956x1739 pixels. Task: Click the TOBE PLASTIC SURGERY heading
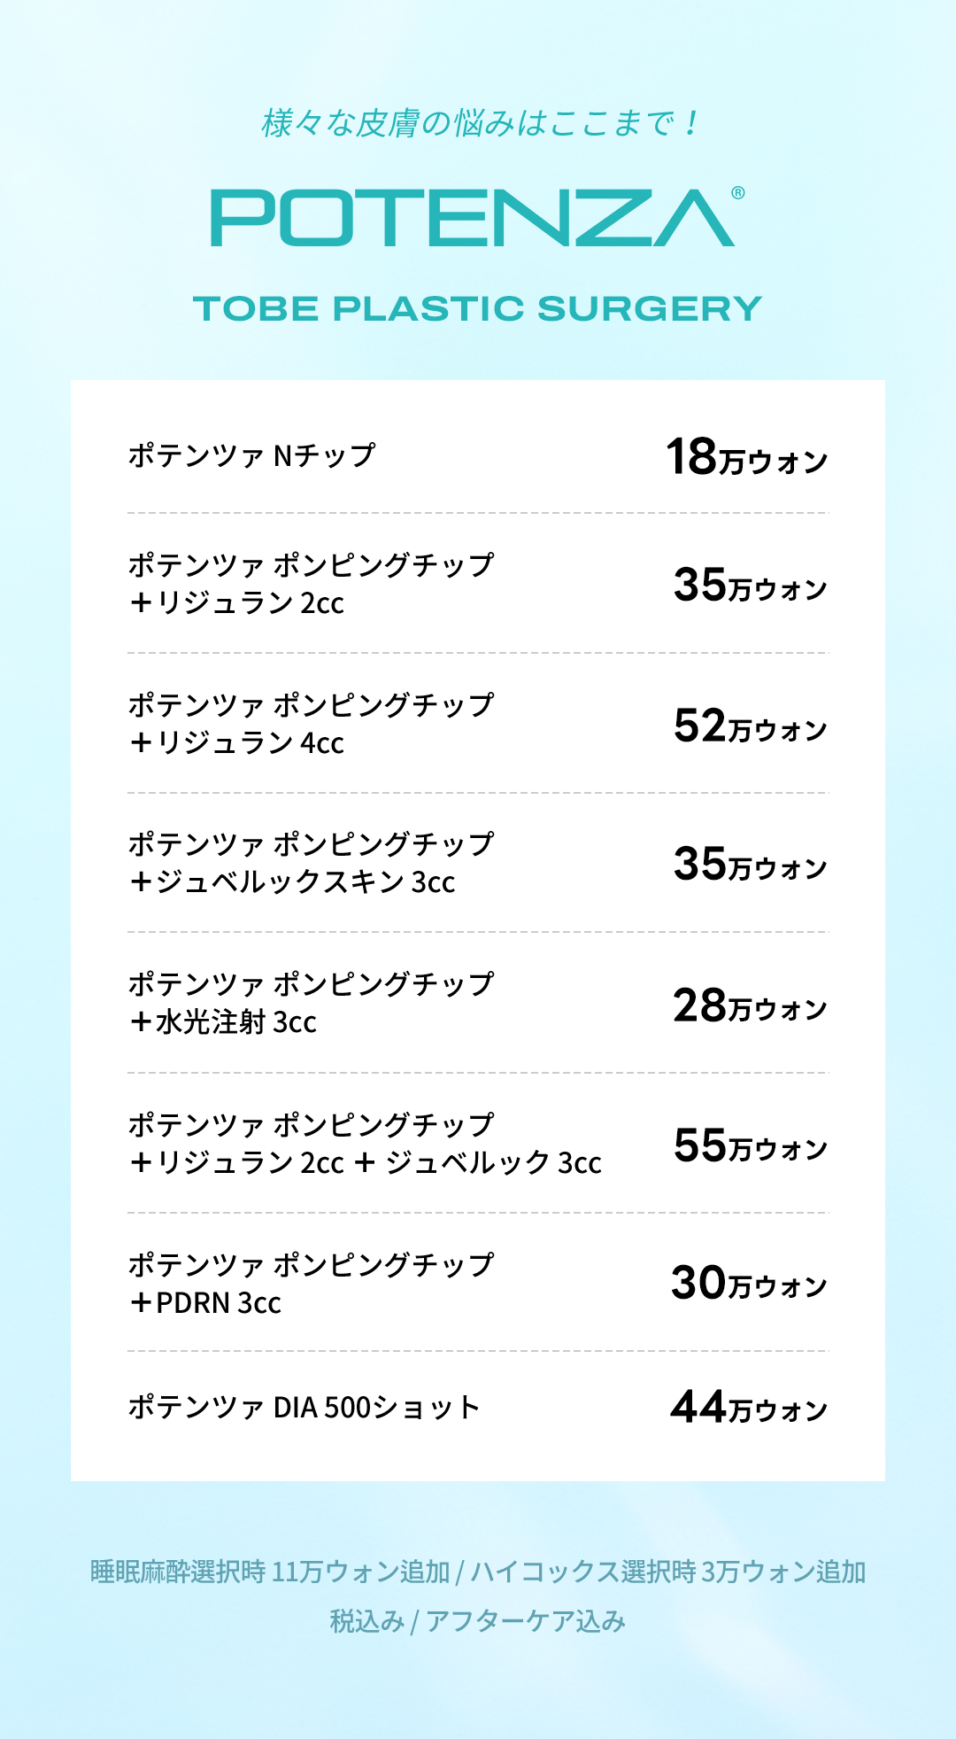(x=477, y=309)
